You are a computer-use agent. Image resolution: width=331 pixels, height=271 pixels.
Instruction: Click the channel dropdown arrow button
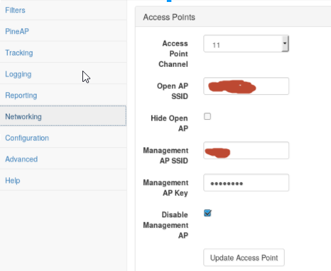(x=285, y=43)
